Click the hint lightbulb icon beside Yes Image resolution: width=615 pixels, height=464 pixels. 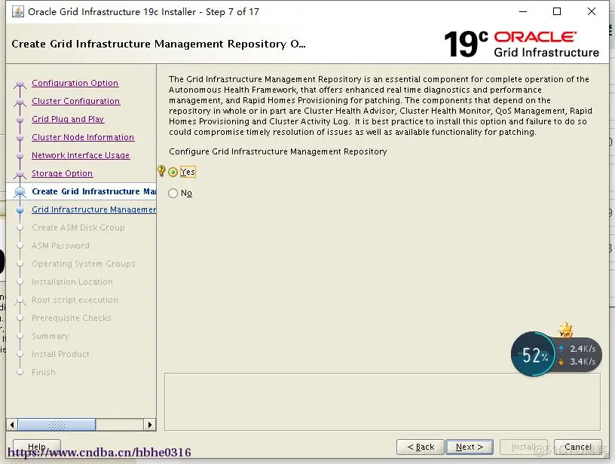pyautogui.click(x=161, y=170)
